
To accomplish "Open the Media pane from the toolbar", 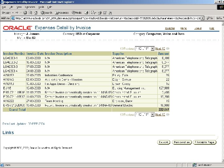I will [77, 13].
